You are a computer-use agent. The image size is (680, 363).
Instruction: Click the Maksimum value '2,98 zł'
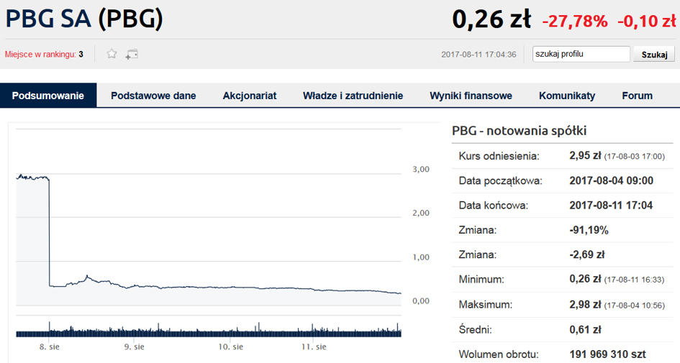585,305
